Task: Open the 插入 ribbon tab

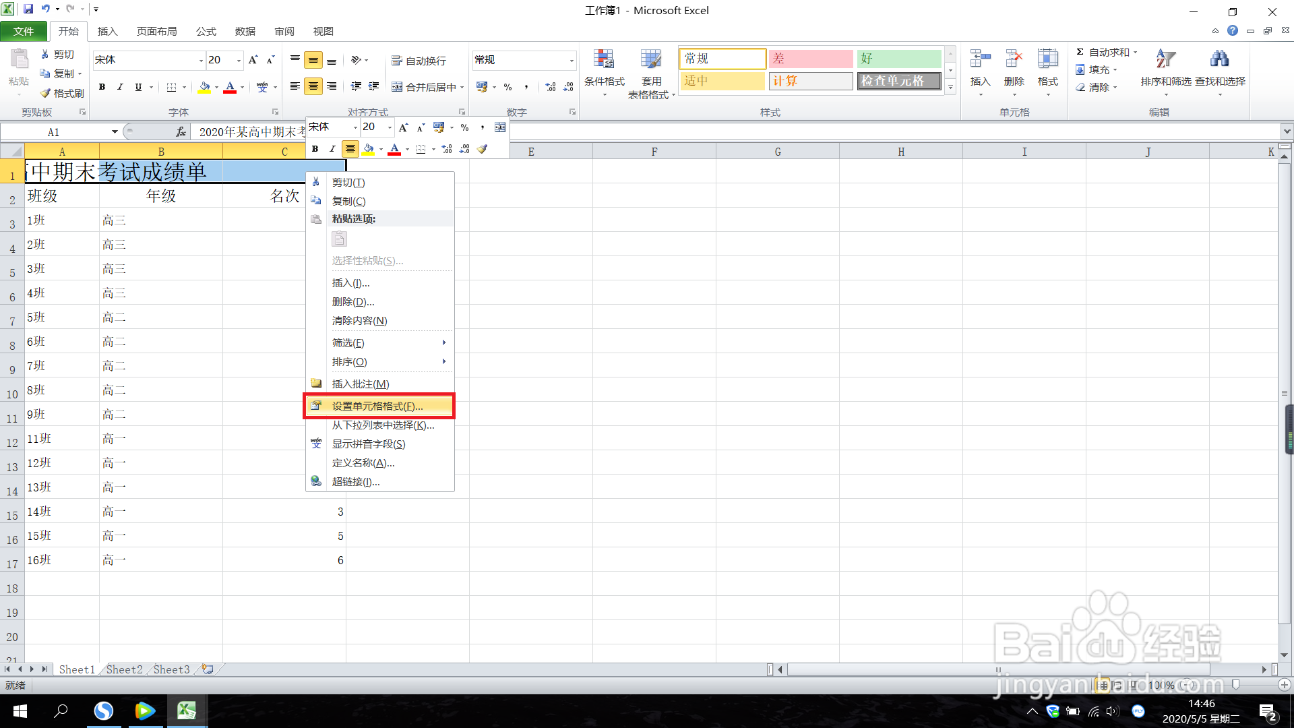Action: point(107,31)
